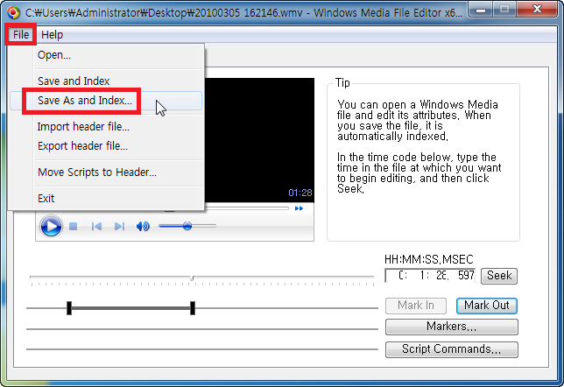The width and height of the screenshot is (564, 387).
Task: Click the HH:MM:SS.MSEC time code field
Action: coord(430,276)
